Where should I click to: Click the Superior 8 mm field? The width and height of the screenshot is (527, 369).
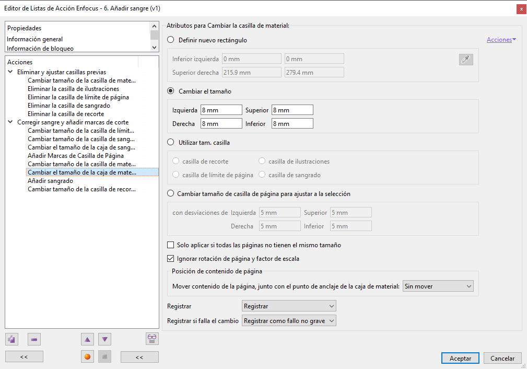(292, 110)
